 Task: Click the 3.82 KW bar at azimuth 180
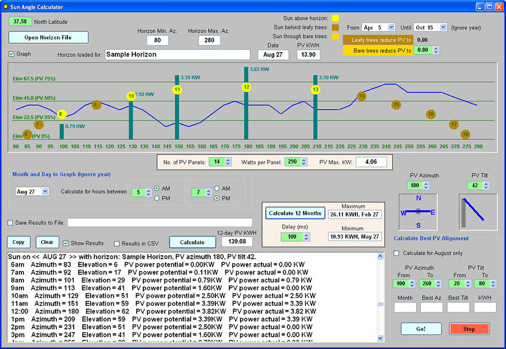click(246, 103)
